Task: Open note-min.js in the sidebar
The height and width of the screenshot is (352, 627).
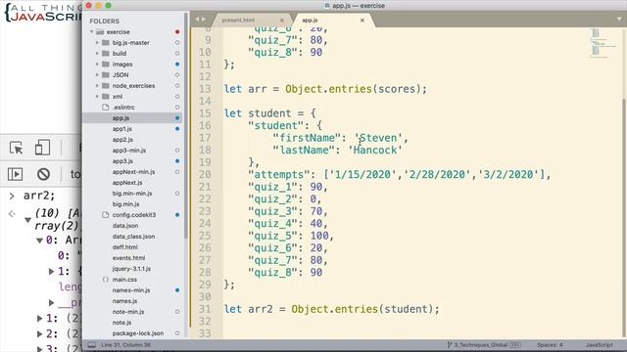Action: 128,312
